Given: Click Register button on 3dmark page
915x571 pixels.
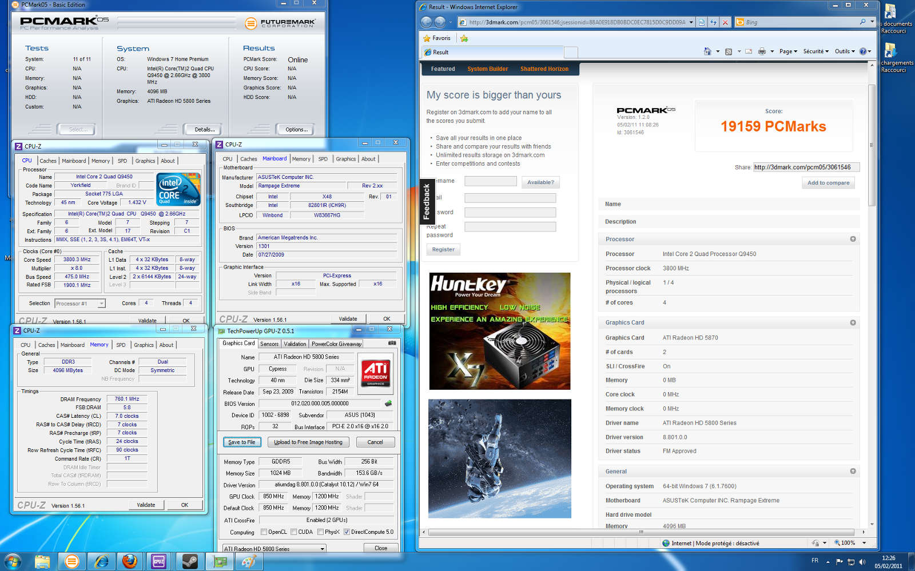Looking at the screenshot, I should (443, 250).
